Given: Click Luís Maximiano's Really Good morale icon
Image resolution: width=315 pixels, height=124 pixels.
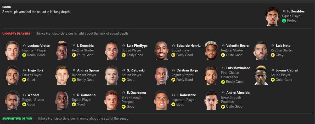Looking at the screenshot, I should tap(223, 82).
